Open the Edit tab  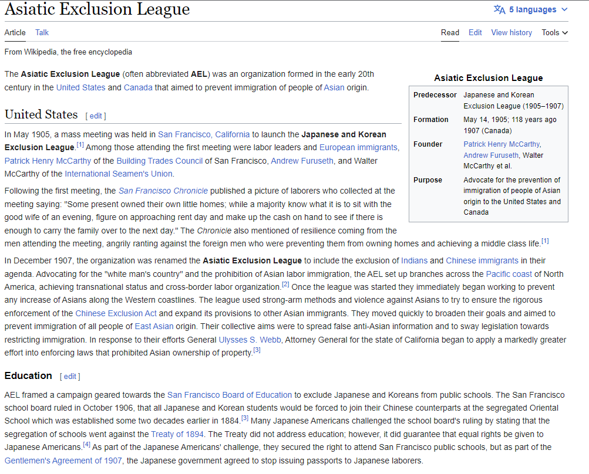click(x=475, y=33)
